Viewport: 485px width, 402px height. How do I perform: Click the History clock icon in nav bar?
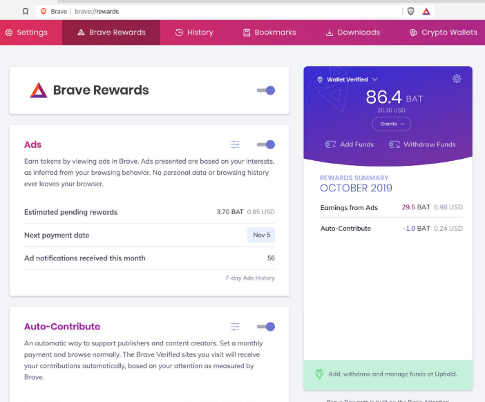point(179,32)
